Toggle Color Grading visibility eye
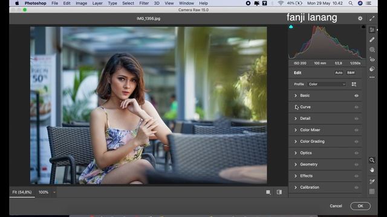This screenshot has width=387, height=217. [x=356, y=142]
